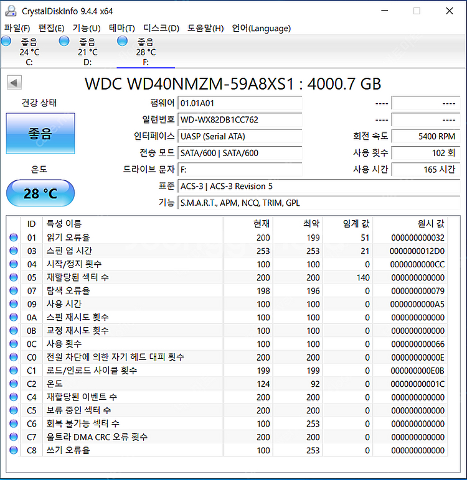Screen dimensions: 467x480
Task: Click current value 124 in 온도 row
Action: point(263,384)
